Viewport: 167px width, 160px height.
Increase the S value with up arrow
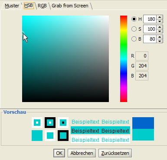pyautogui.click(x=160, y=27)
